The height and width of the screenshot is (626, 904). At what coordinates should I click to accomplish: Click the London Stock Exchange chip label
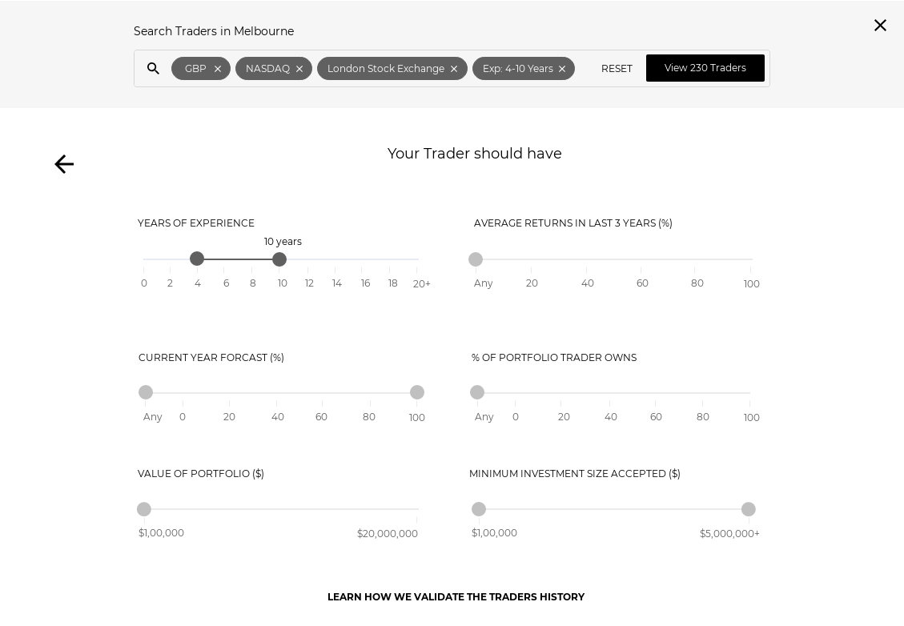click(386, 69)
